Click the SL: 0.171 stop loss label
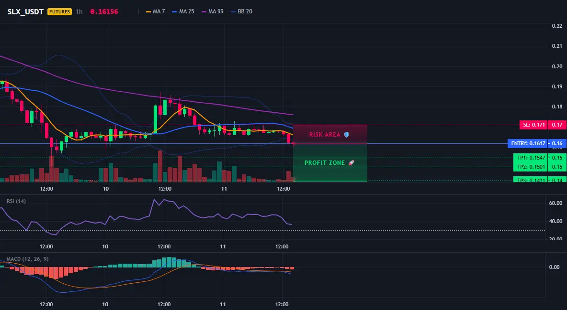 coord(533,125)
